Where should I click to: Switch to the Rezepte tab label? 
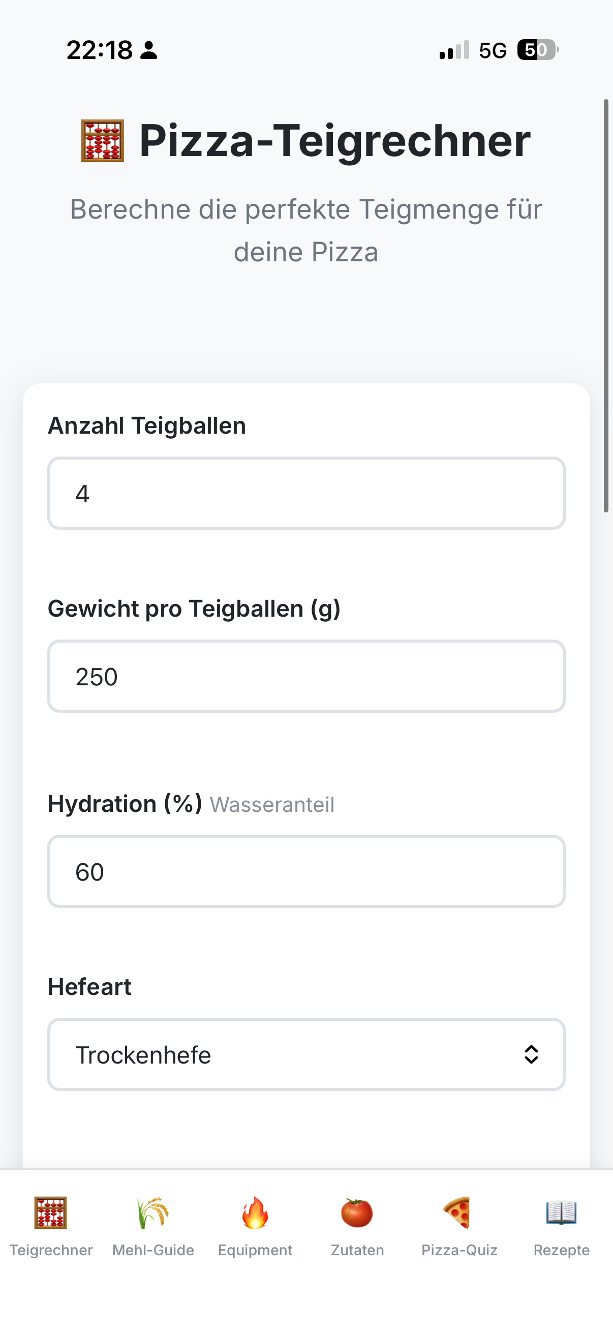click(561, 1250)
